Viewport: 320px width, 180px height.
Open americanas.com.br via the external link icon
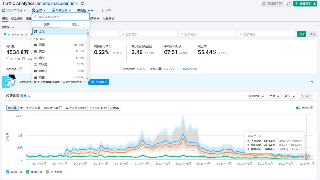point(82,3)
